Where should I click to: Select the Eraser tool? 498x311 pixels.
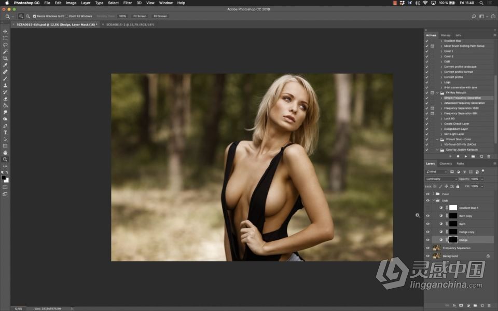(x=5, y=99)
